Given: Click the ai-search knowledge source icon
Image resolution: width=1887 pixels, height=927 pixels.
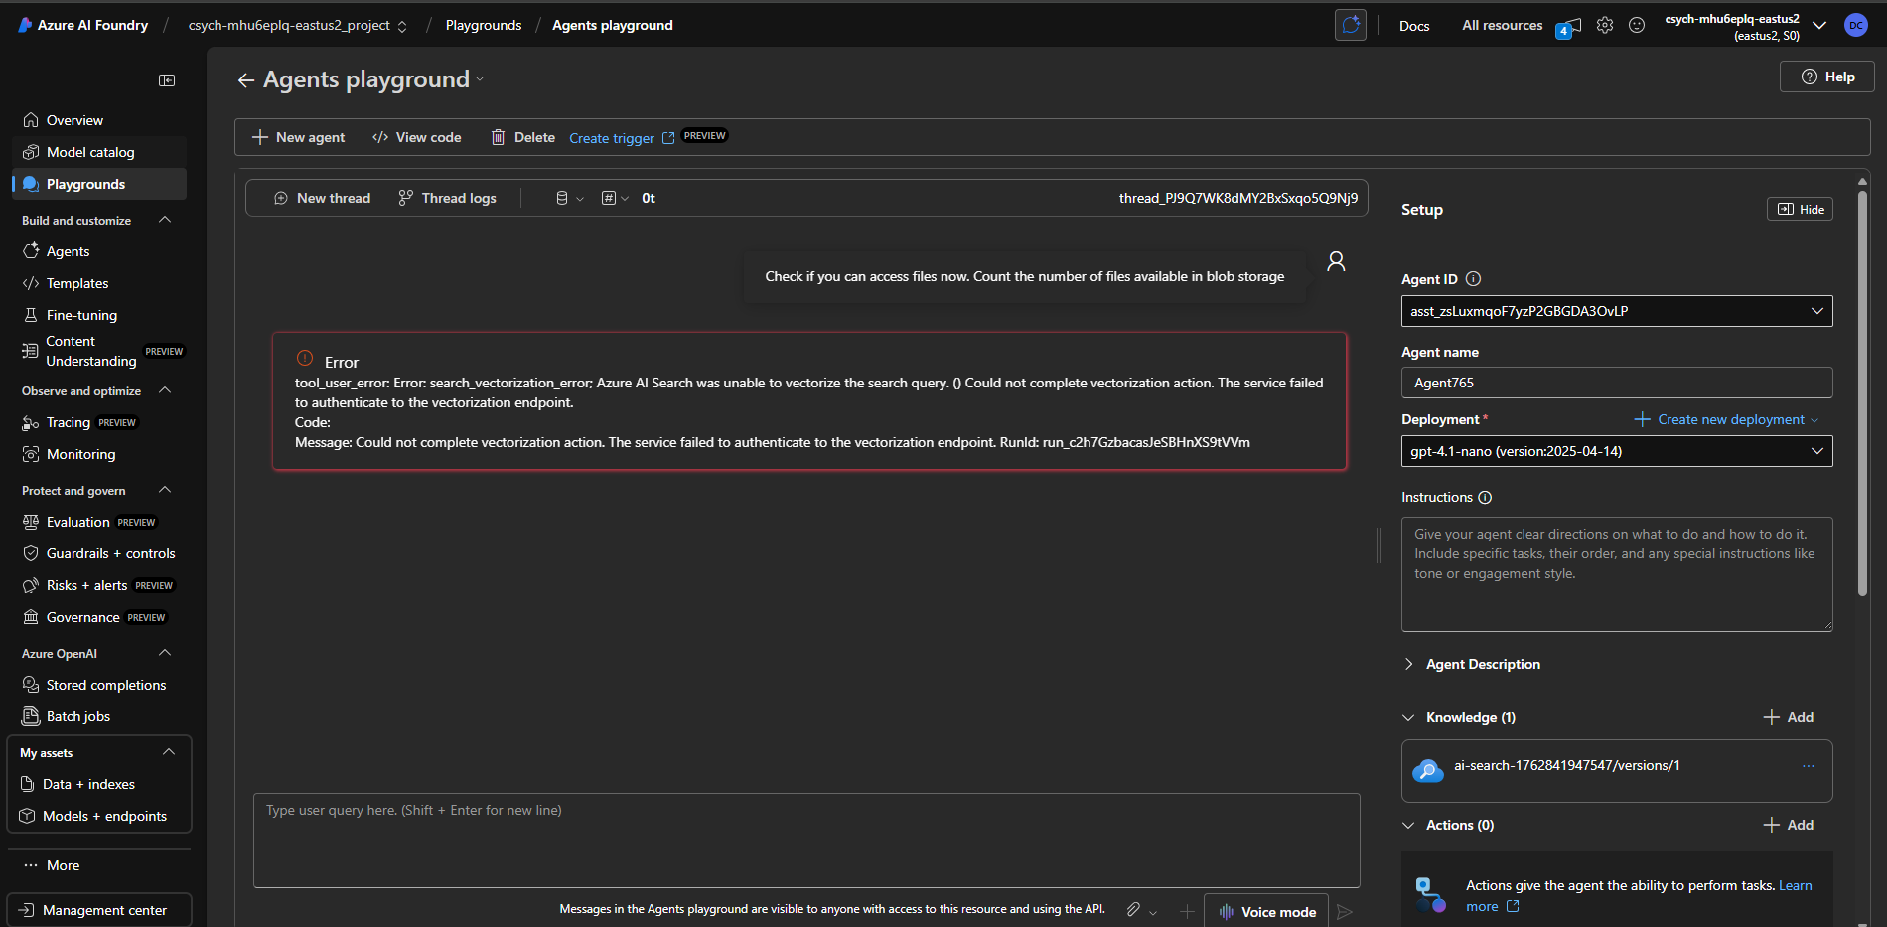Looking at the screenshot, I should pyautogui.click(x=1428, y=770).
